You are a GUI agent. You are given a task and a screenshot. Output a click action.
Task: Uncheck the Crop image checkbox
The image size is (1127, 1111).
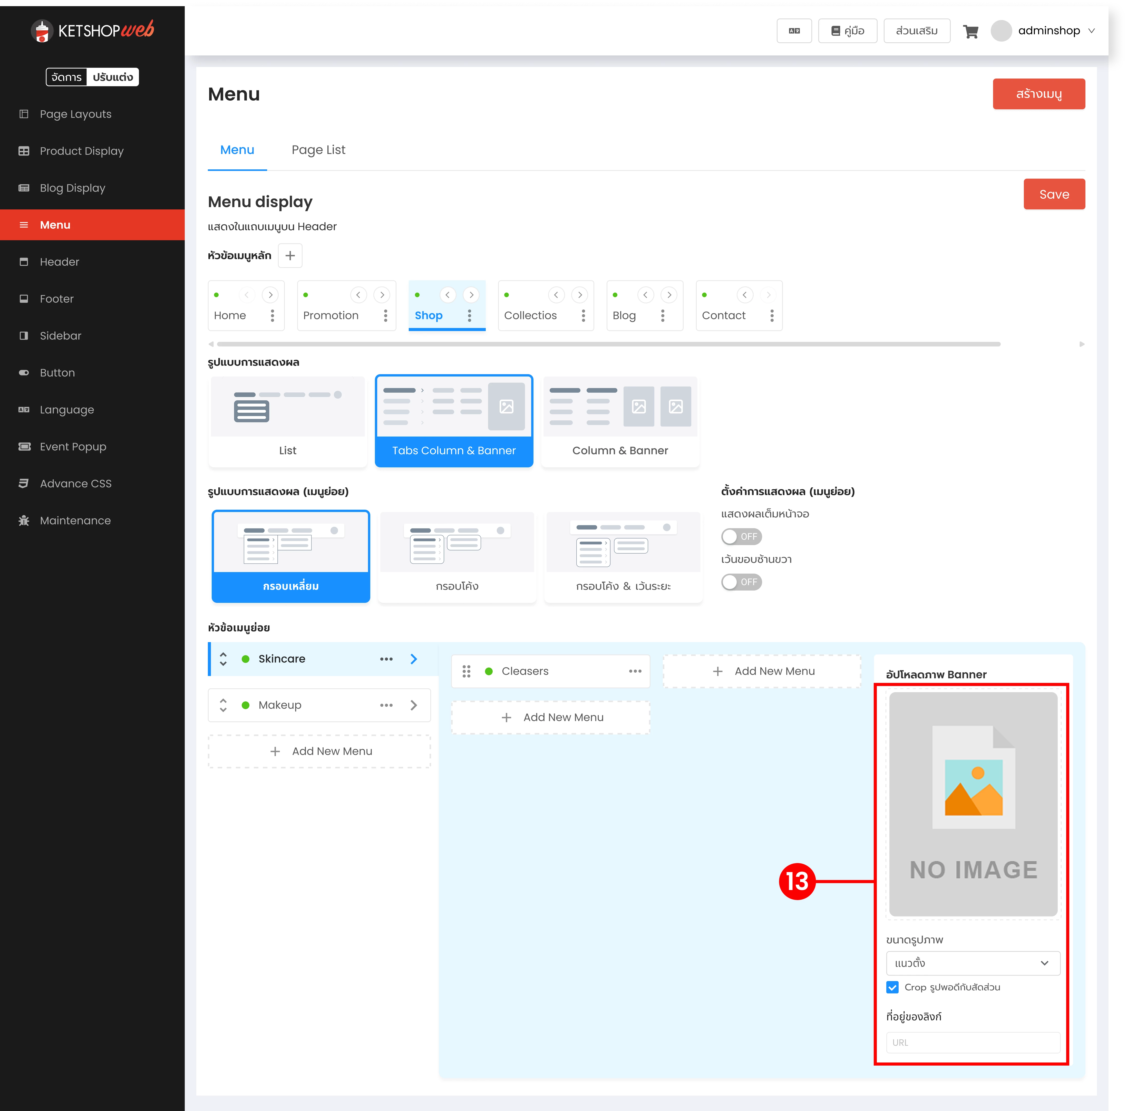click(x=892, y=987)
